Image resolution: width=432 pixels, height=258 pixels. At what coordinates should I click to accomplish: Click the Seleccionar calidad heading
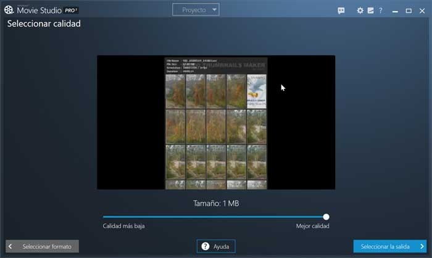click(44, 23)
